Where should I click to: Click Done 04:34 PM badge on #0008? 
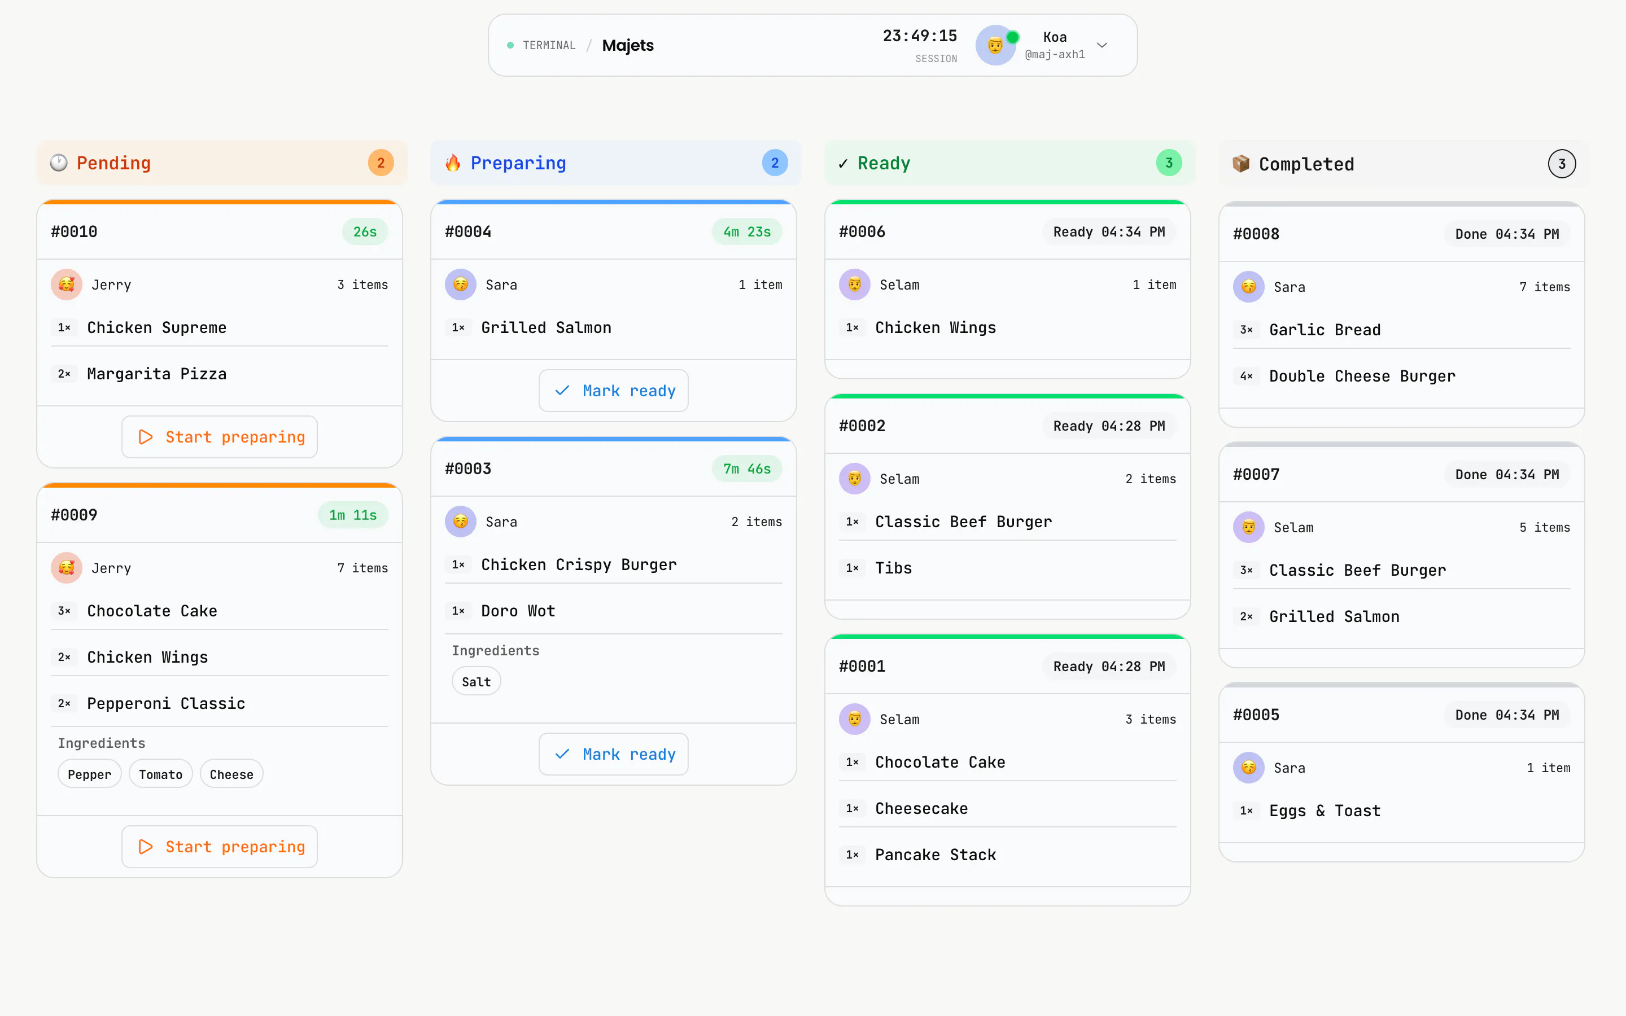click(1507, 234)
